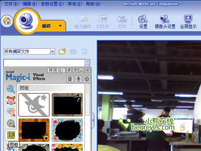Collapse the side panel arrow handle

93,120
